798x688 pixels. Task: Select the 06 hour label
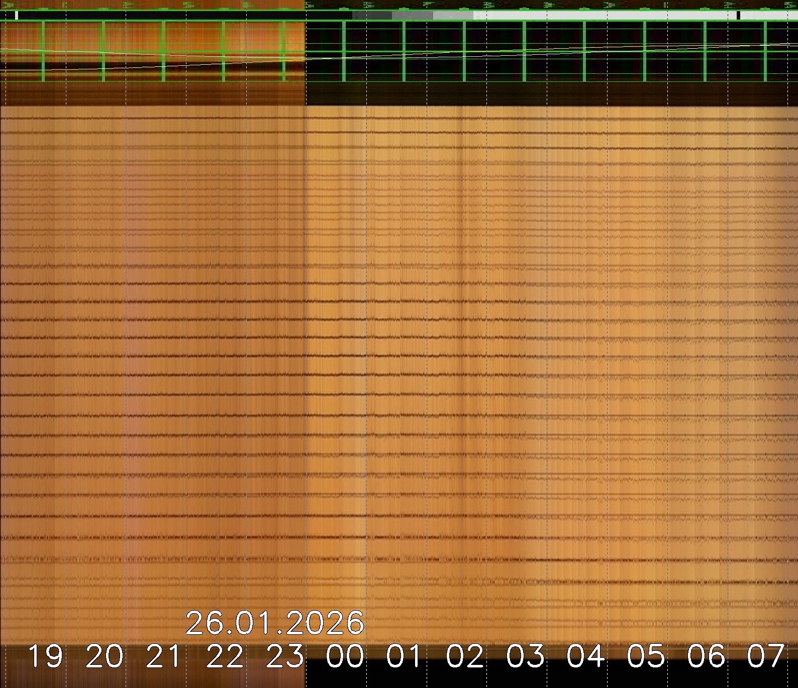(x=706, y=656)
